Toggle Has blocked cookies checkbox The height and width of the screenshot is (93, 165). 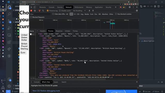pyautogui.click(x=116, y=14)
